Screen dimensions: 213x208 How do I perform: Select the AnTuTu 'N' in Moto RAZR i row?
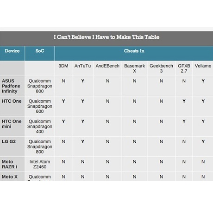[x=82, y=162]
